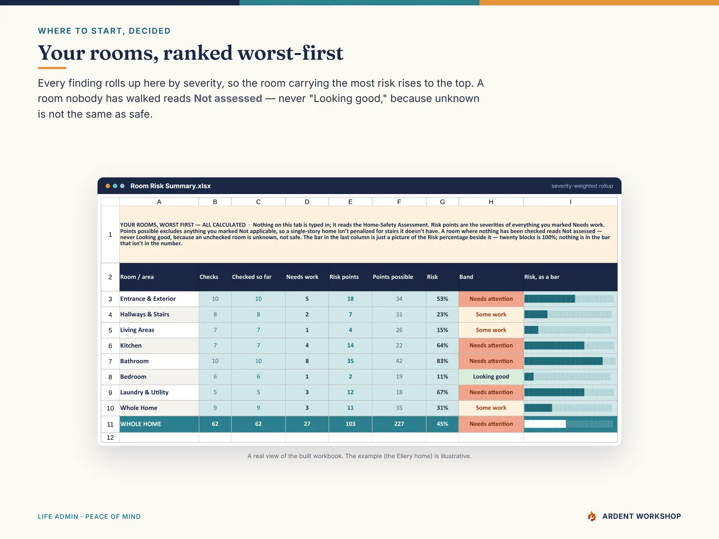The width and height of the screenshot is (719, 539).
Task: Click the total points possible value 227
Action: [399, 424]
